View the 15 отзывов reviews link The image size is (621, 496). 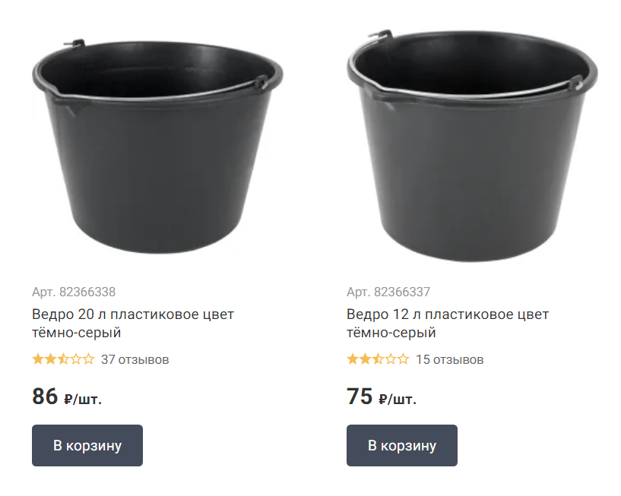(x=449, y=359)
